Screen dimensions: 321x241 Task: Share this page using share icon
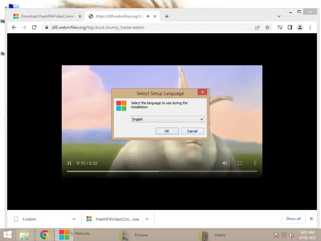[257, 27]
